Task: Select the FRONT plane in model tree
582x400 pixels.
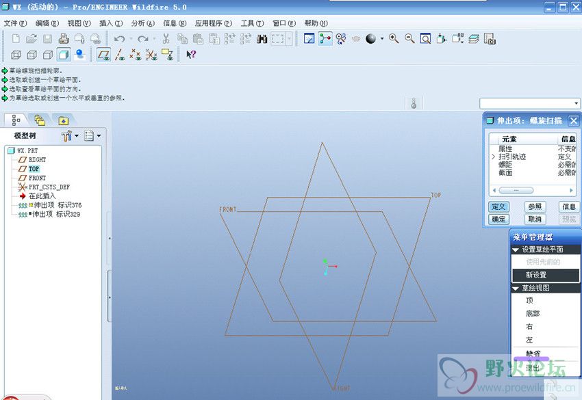Action: (x=37, y=178)
